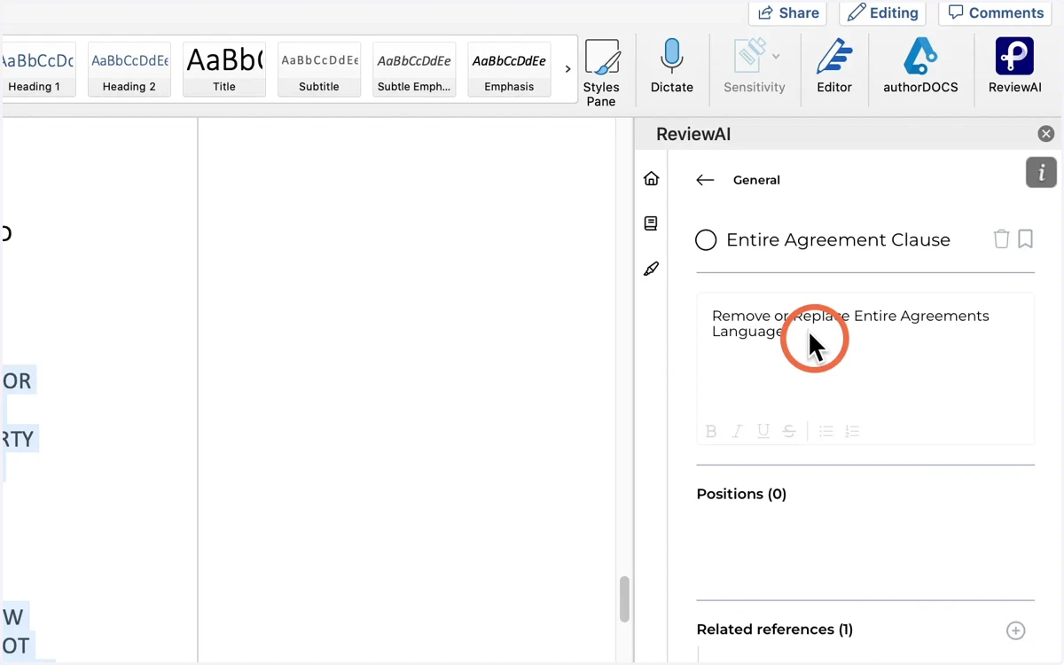Image resolution: width=1064 pixels, height=665 pixels.
Task: Open the ReviewAI playbook book icon
Action: pyautogui.click(x=651, y=223)
